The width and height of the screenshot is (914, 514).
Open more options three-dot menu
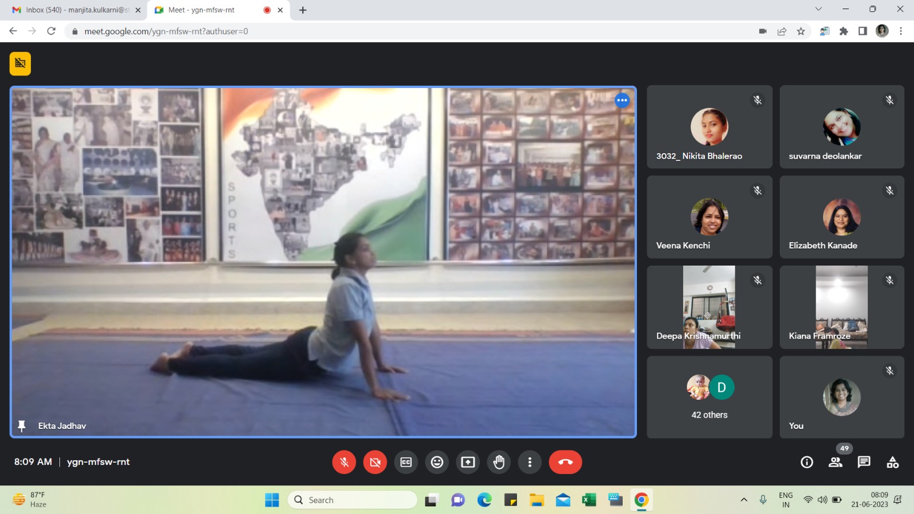tap(530, 462)
